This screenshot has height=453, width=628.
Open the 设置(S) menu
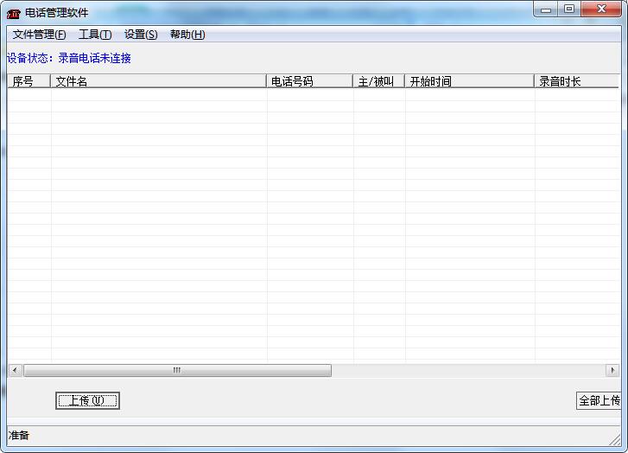tap(141, 35)
